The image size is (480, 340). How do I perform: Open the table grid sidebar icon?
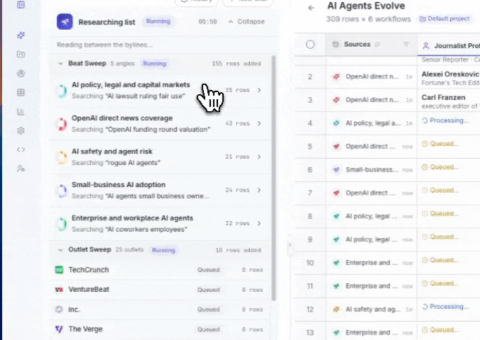(21, 93)
